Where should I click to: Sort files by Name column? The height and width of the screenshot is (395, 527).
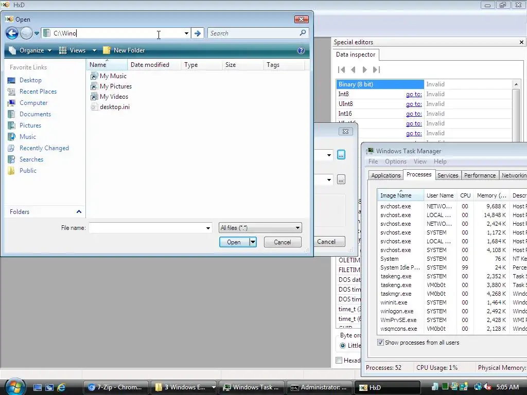pos(107,65)
